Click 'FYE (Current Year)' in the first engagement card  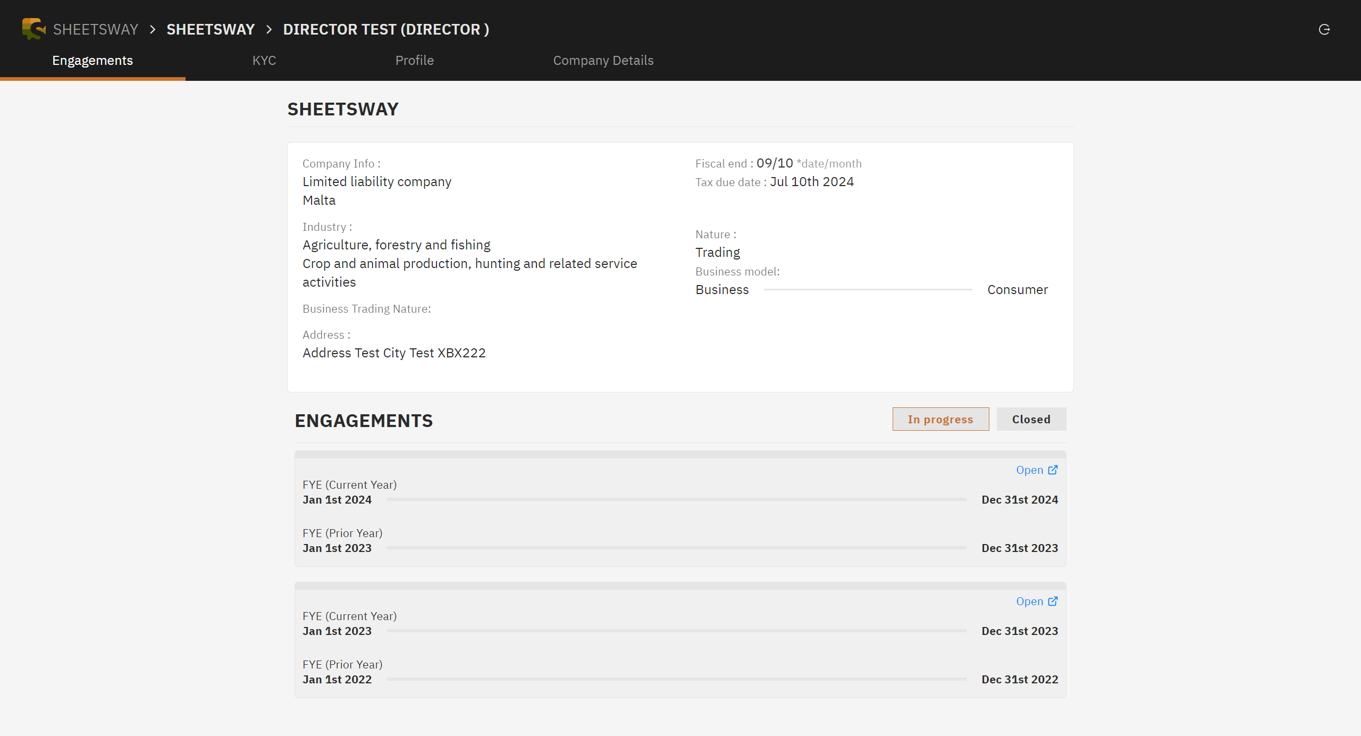pyautogui.click(x=349, y=485)
